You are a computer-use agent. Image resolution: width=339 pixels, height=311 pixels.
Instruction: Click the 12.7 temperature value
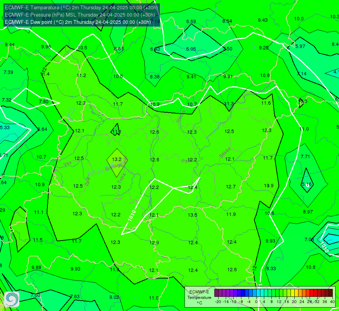click(231, 187)
